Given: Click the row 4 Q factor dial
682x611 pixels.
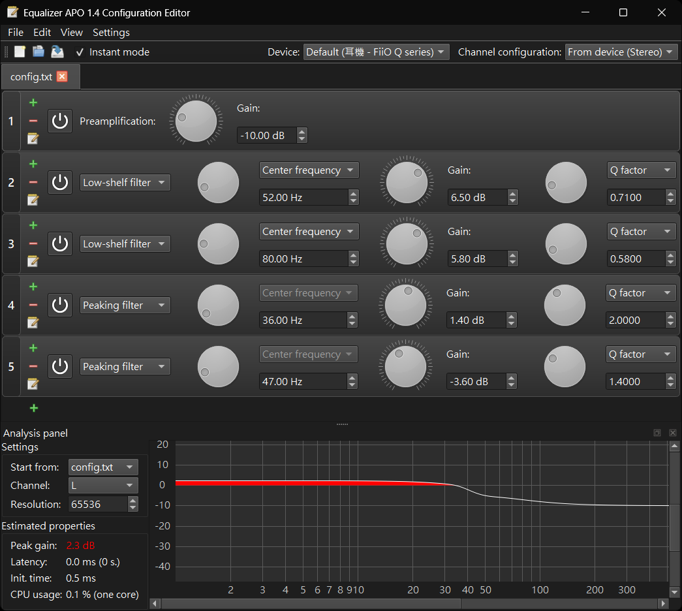Looking at the screenshot, I should coord(565,305).
